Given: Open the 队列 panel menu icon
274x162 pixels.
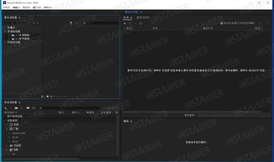Looking at the screenshot, I should (x=131, y=18).
